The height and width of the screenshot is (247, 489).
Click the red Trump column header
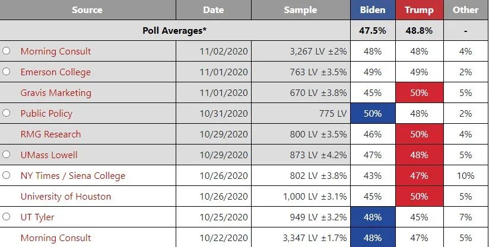click(420, 10)
